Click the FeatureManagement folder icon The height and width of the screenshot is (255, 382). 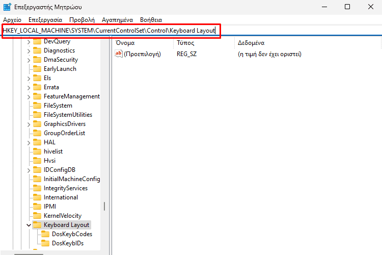coord(37,96)
